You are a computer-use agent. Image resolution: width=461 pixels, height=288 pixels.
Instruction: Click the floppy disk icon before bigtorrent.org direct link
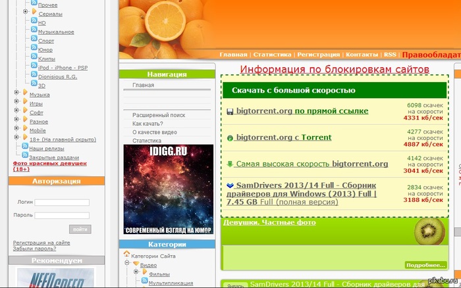[230, 111]
